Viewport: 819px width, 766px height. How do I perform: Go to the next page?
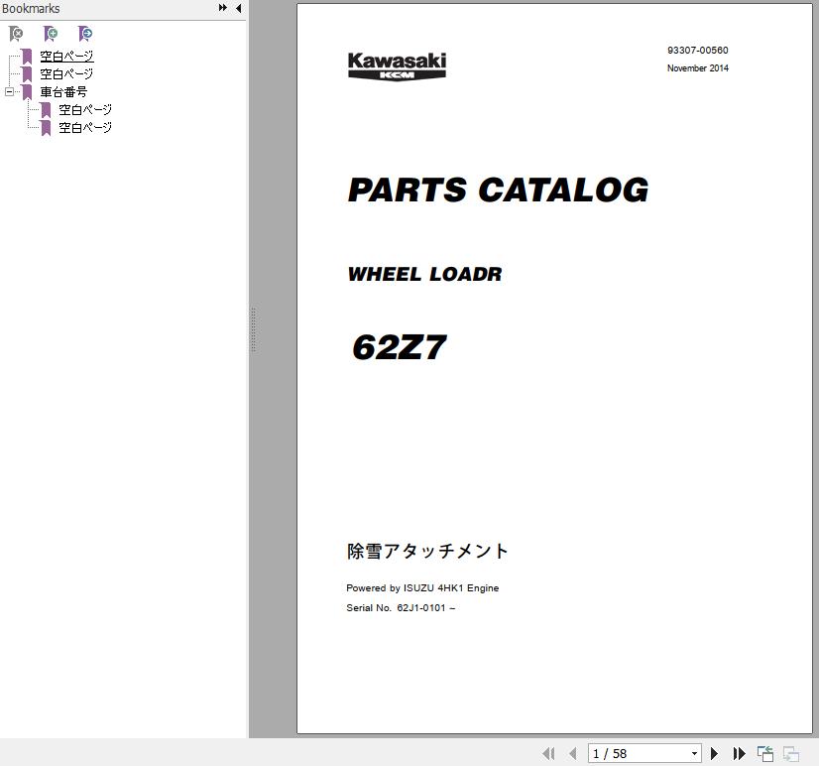click(714, 753)
